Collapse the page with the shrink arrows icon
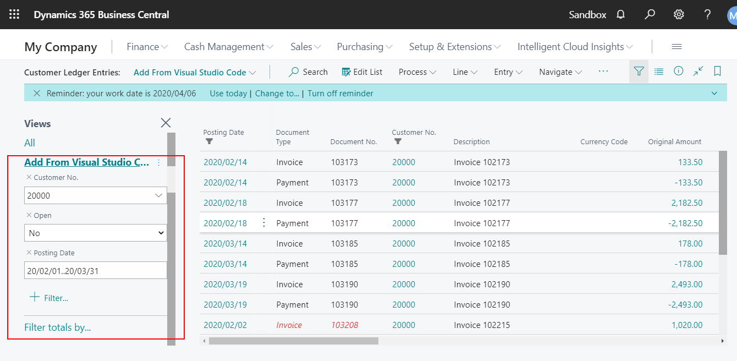Viewport: 737px width, 361px height. [698, 72]
